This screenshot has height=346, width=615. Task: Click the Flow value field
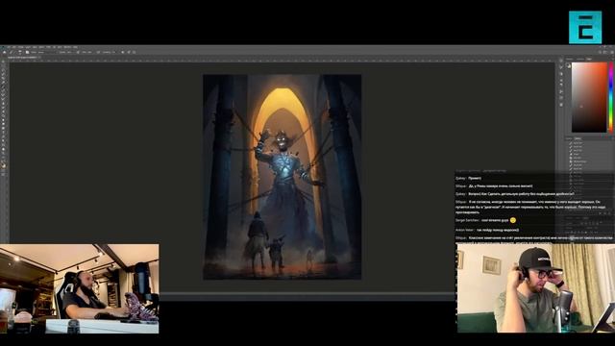coord(89,52)
